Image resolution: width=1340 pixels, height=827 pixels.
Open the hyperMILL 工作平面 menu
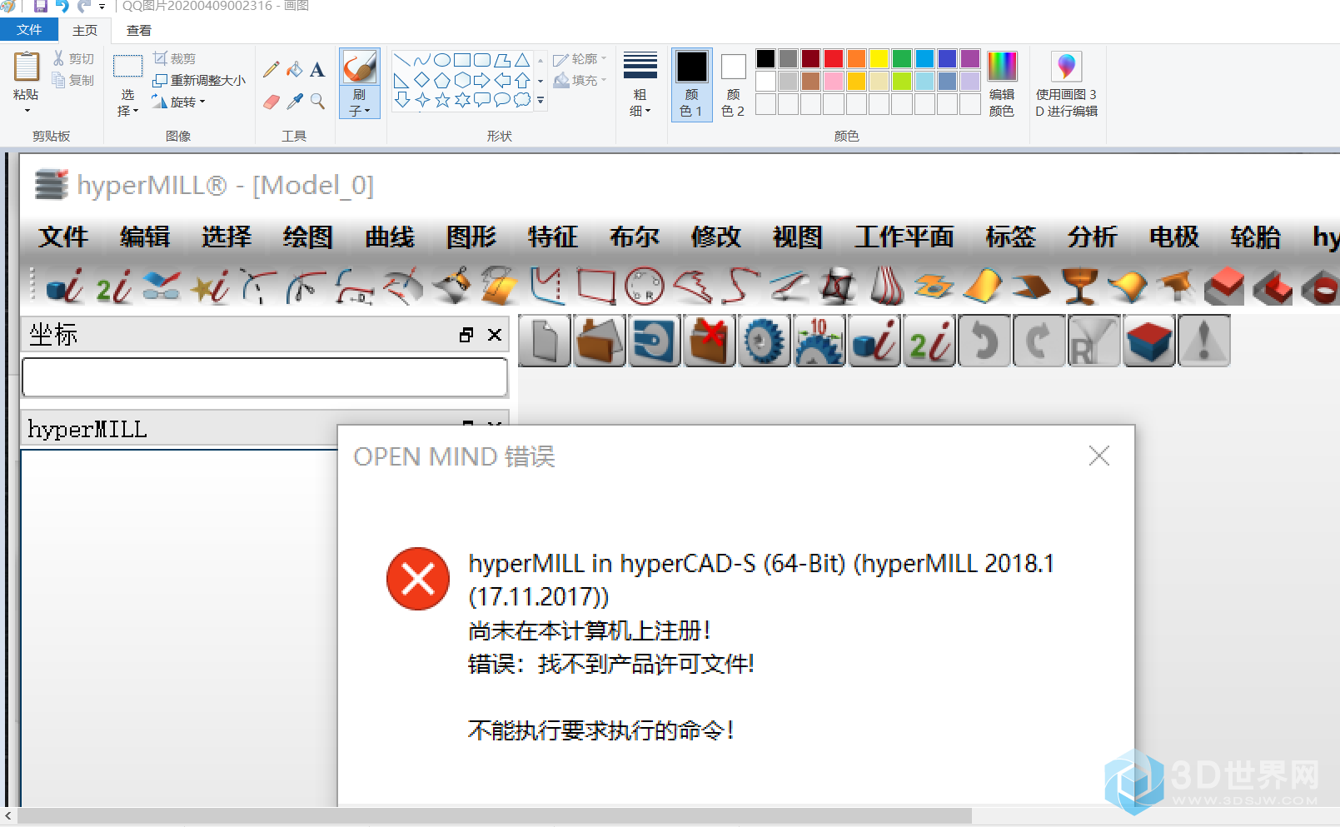(904, 237)
